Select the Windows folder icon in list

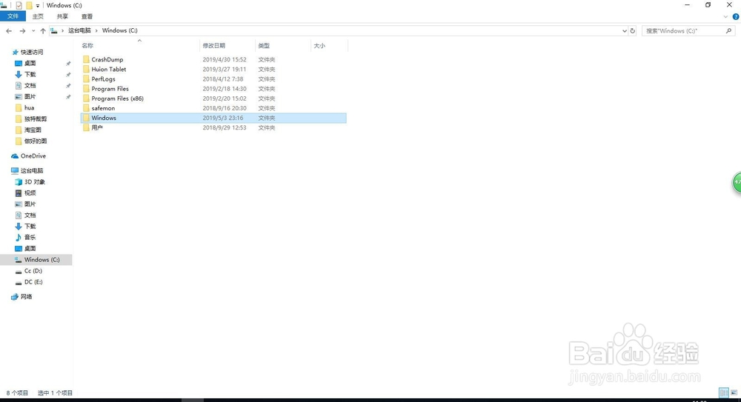pos(86,118)
